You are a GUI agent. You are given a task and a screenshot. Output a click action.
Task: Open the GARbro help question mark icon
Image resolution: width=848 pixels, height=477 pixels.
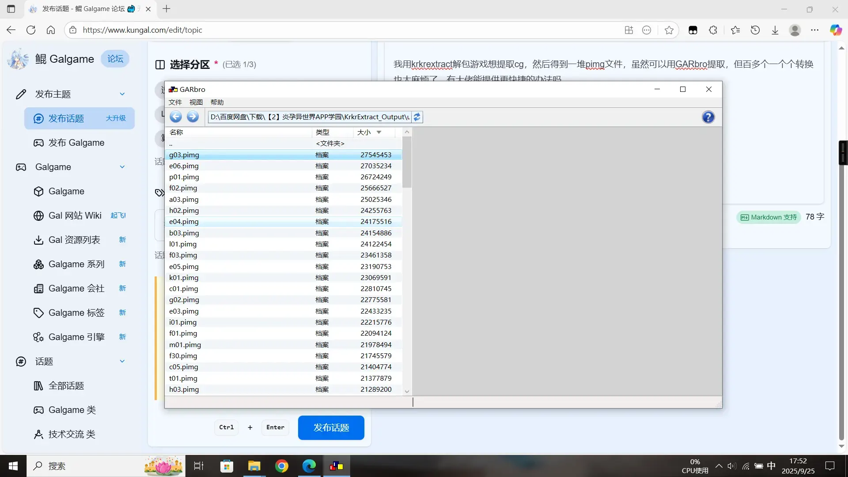708,117
